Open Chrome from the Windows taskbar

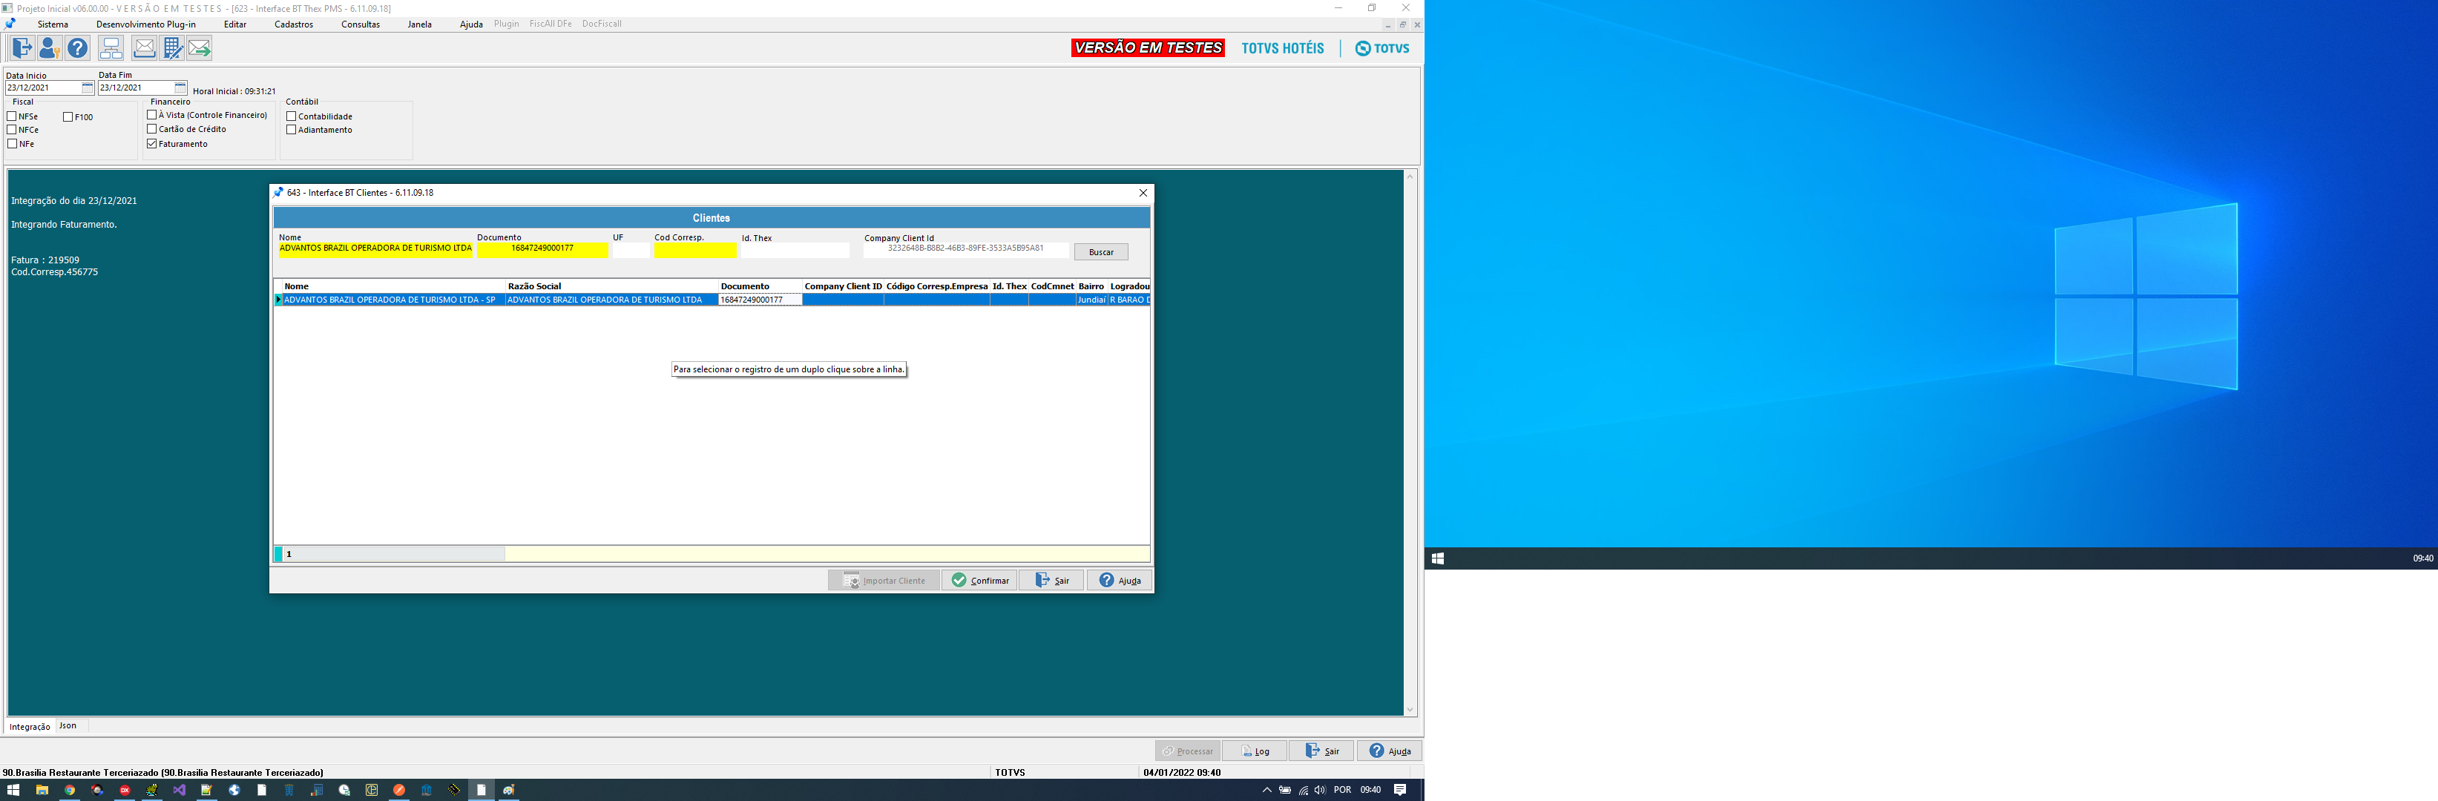coord(69,790)
